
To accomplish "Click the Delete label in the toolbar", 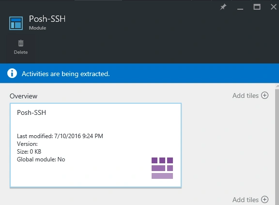I will point(21,52).
